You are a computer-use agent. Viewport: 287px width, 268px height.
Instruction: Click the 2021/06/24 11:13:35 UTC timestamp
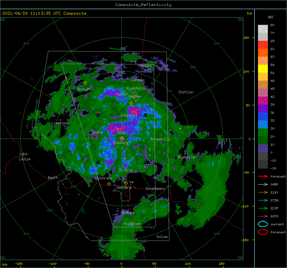pos(44,13)
